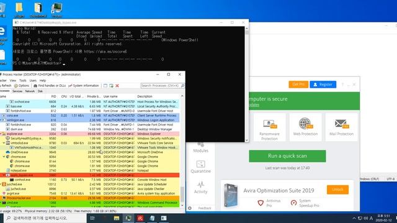This screenshot has height=223, width=397.
Task: Open the View menu in Process Hacker
Action: point(12,81)
